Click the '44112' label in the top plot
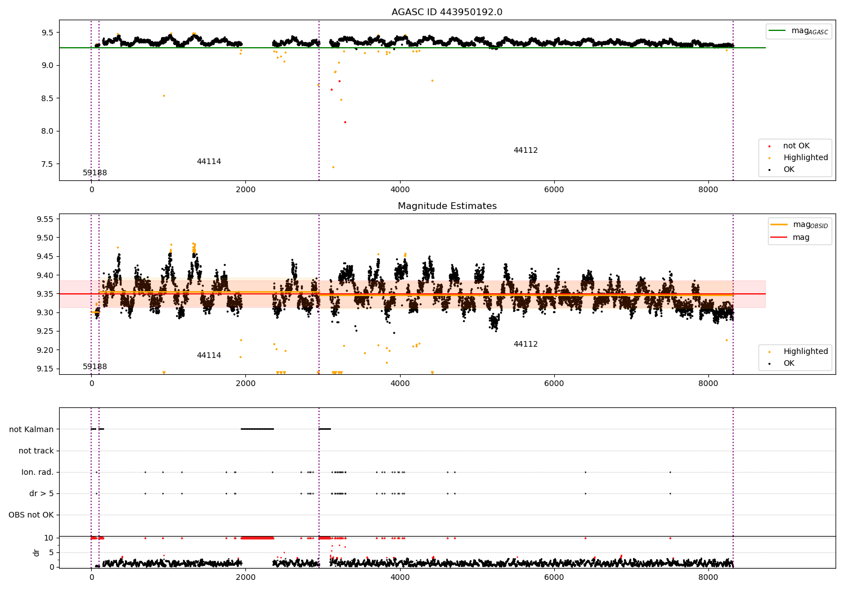 [526, 151]
